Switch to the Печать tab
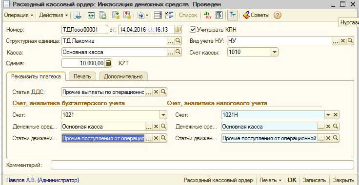Image resolution: width=359 pixels, height=185 pixels. [82, 76]
